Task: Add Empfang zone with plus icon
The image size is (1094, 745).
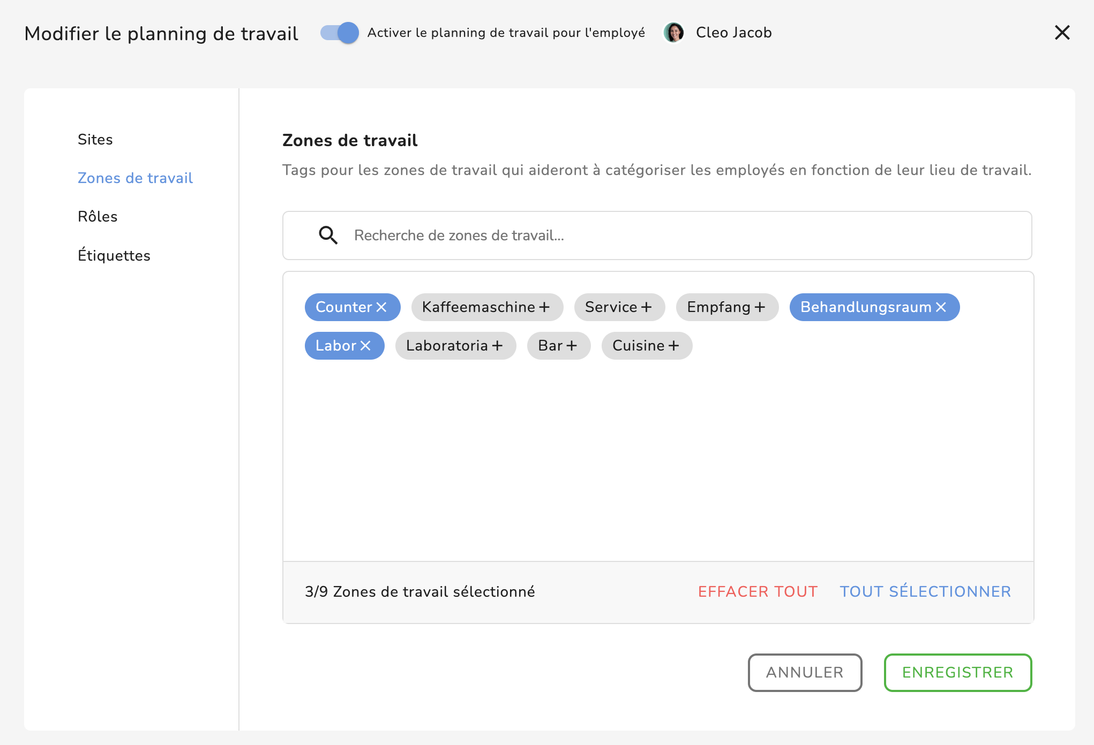Action: 760,307
